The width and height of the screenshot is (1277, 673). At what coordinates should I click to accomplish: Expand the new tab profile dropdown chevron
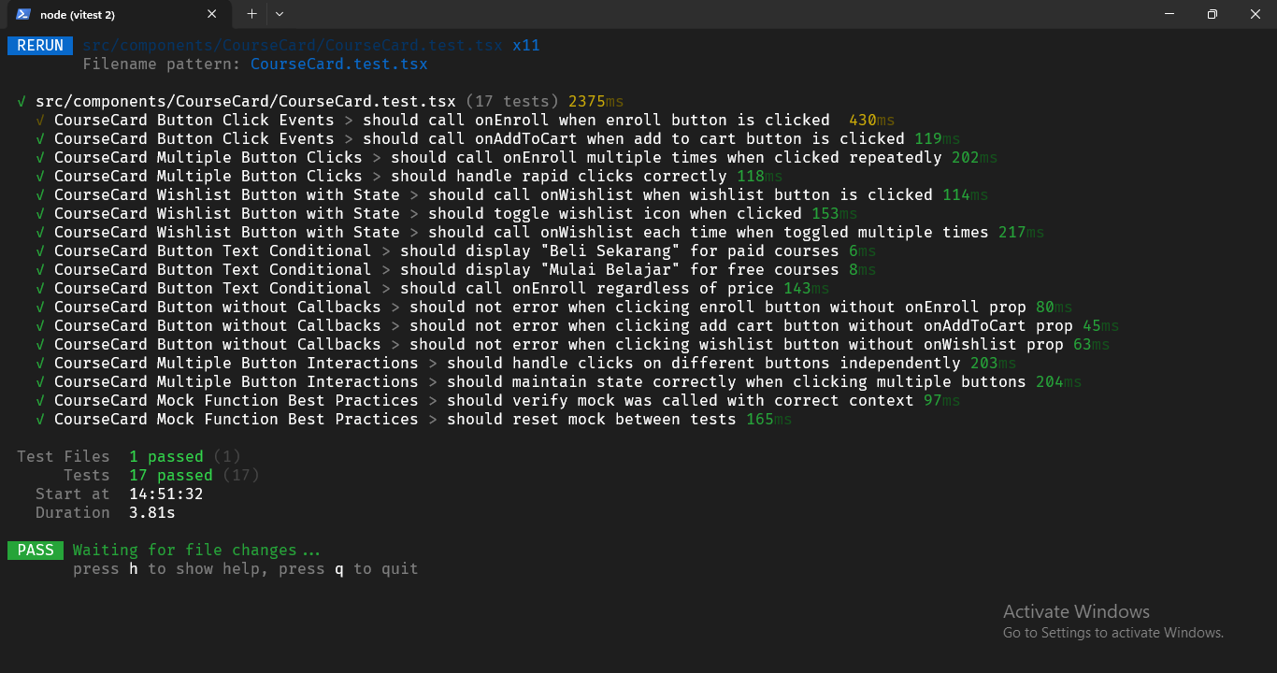tap(280, 14)
